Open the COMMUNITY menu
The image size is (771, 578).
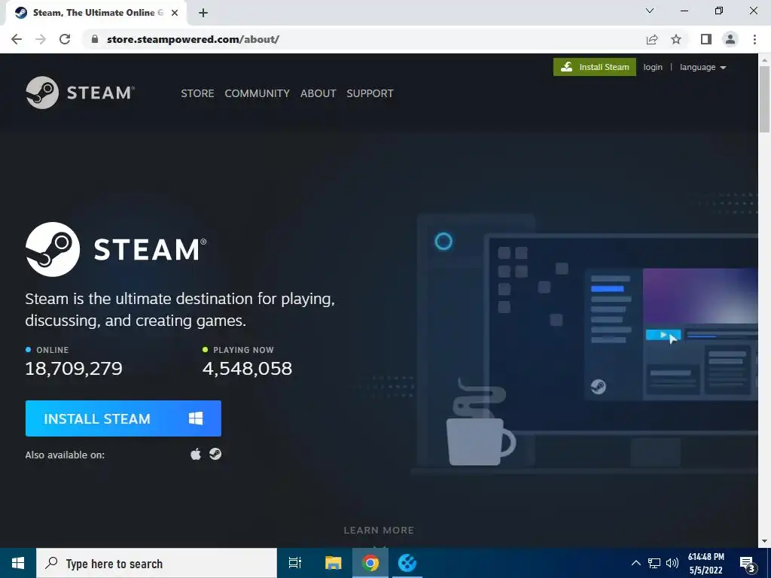tap(258, 93)
